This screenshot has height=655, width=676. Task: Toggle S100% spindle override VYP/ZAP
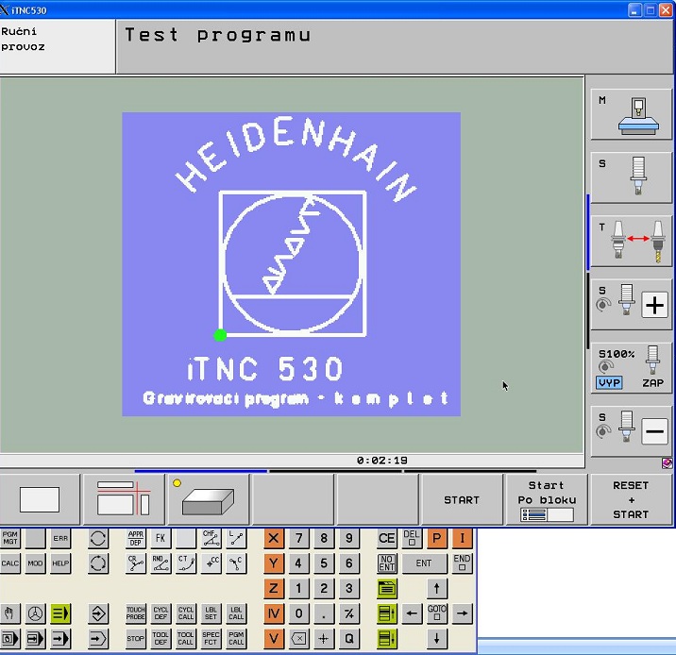pos(632,368)
